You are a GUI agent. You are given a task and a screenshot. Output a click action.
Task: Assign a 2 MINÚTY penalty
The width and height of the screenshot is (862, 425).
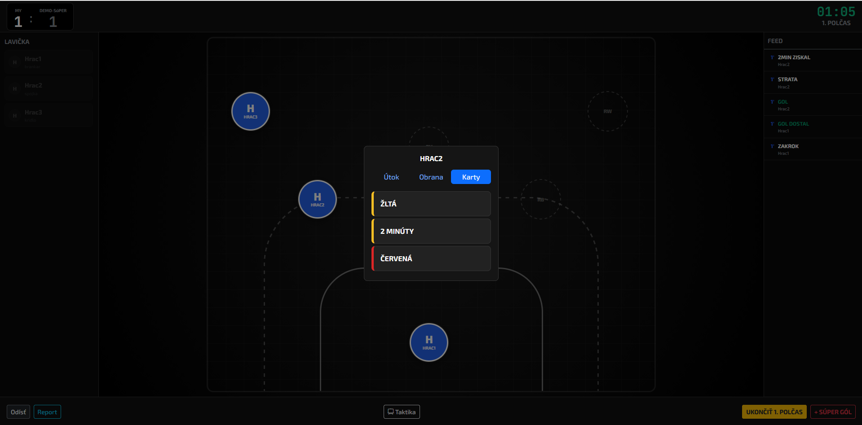tap(431, 231)
